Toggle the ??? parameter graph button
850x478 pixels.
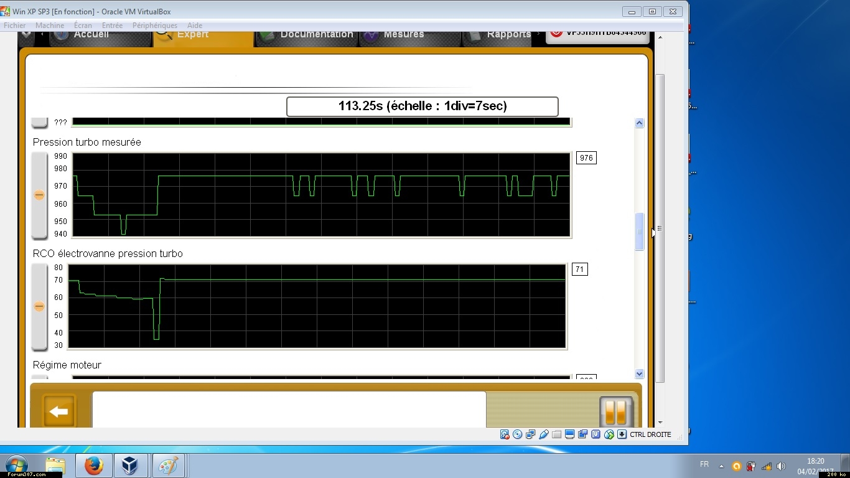[39, 122]
